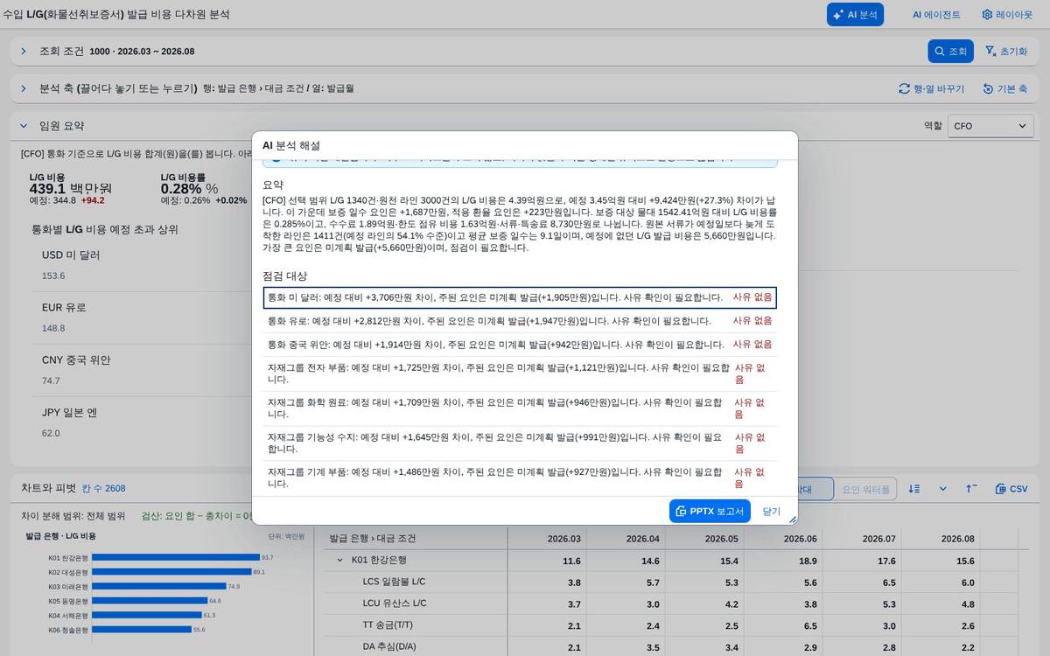
Task: Swap axes with 행·열 바꾸기
Action: pyautogui.click(x=931, y=89)
